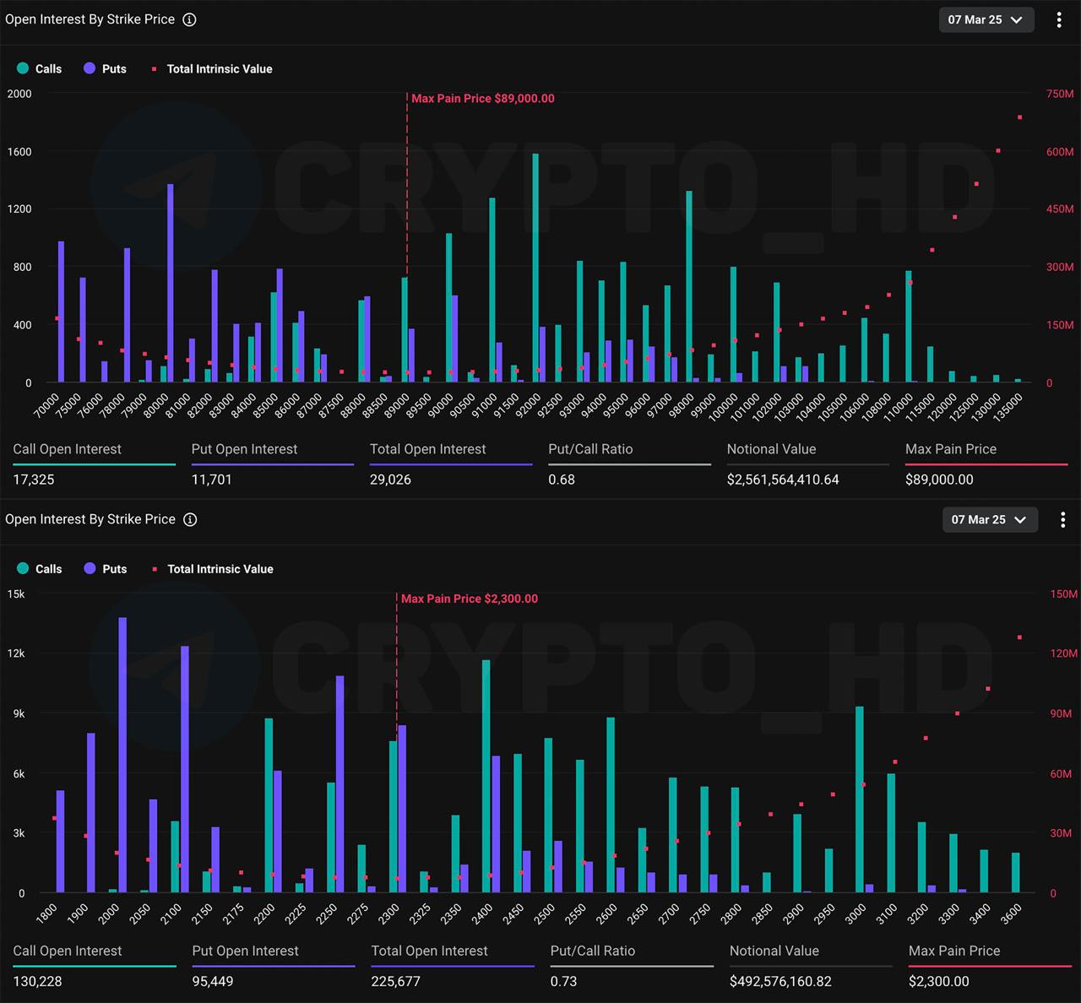
Task: Click the 'Max Pain Price $89,000.00' chart annotation
Action: (x=483, y=98)
